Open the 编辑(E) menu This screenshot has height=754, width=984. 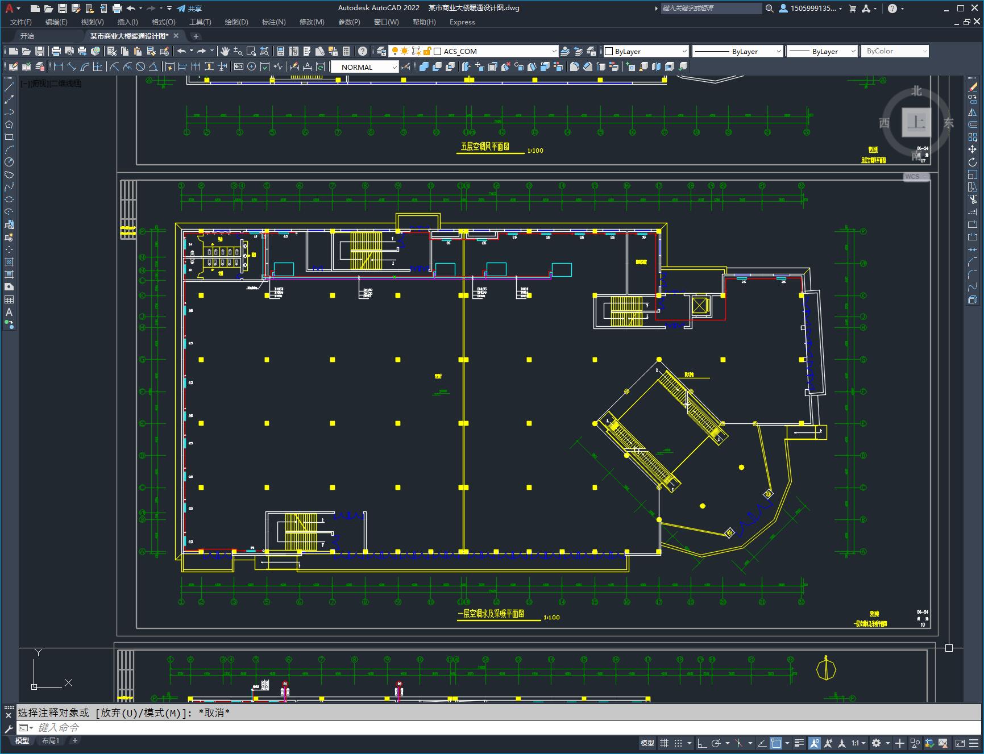coord(56,22)
